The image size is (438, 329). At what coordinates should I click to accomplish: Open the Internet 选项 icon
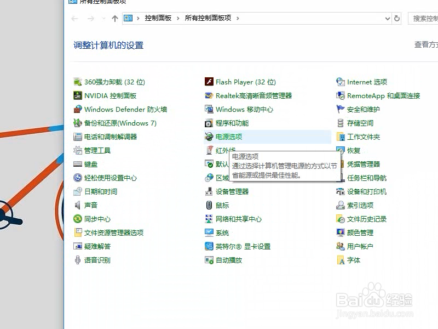(340, 82)
